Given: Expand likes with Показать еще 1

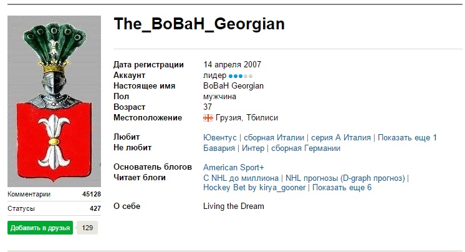Looking at the screenshot, I should click(407, 138).
